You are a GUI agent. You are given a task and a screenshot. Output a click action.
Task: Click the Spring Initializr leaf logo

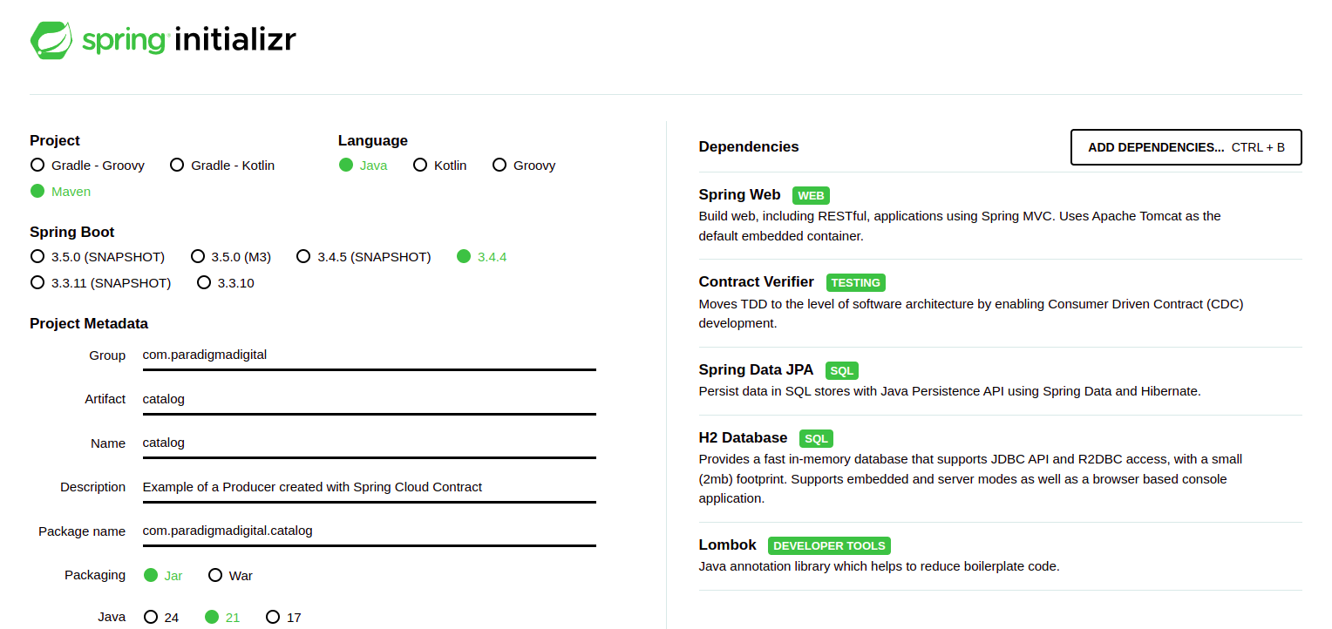[x=51, y=39]
